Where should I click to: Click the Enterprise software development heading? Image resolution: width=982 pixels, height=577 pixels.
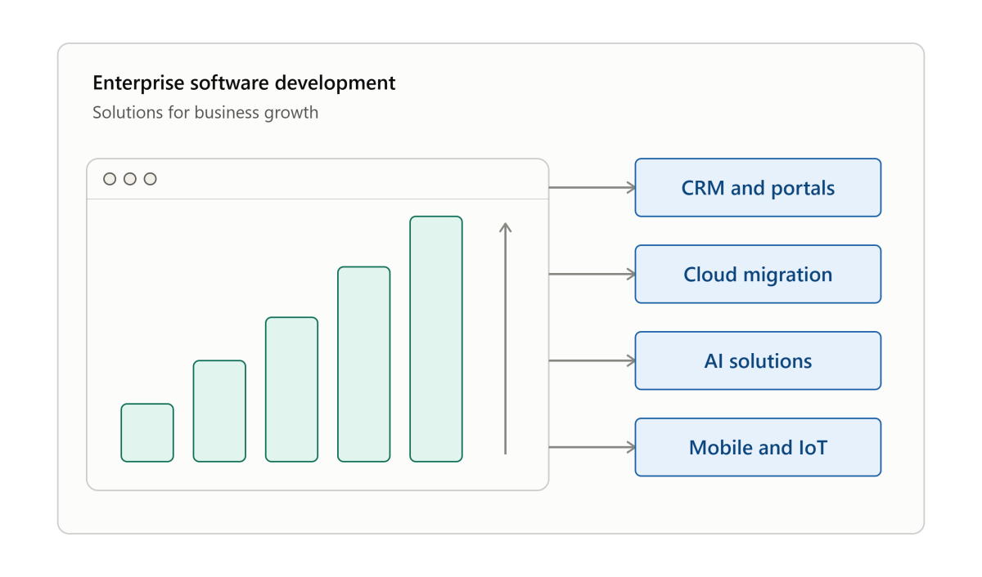click(x=244, y=83)
